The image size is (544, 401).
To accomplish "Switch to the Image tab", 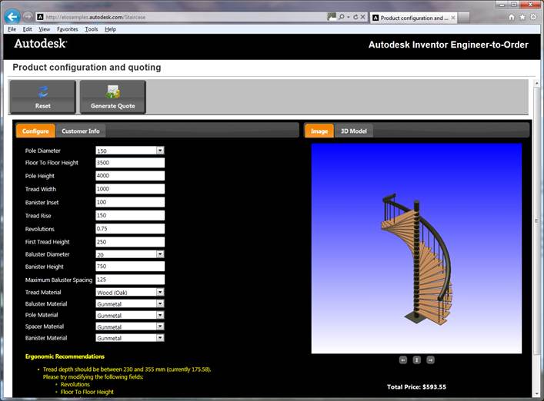I will pyautogui.click(x=319, y=131).
